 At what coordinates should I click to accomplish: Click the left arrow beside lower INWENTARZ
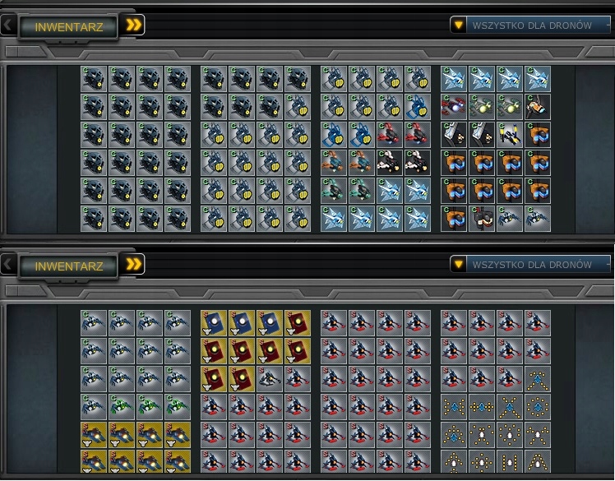[x=8, y=265]
